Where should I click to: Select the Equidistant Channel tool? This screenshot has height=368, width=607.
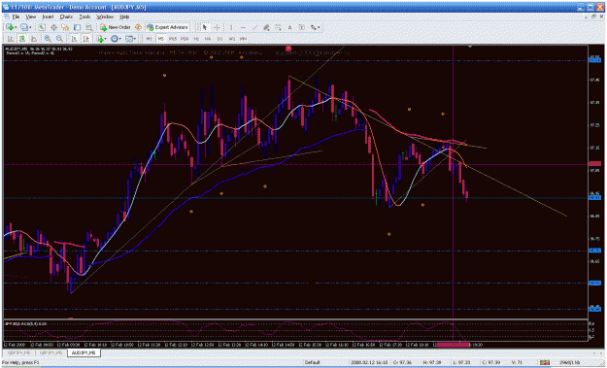click(x=266, y=27)
